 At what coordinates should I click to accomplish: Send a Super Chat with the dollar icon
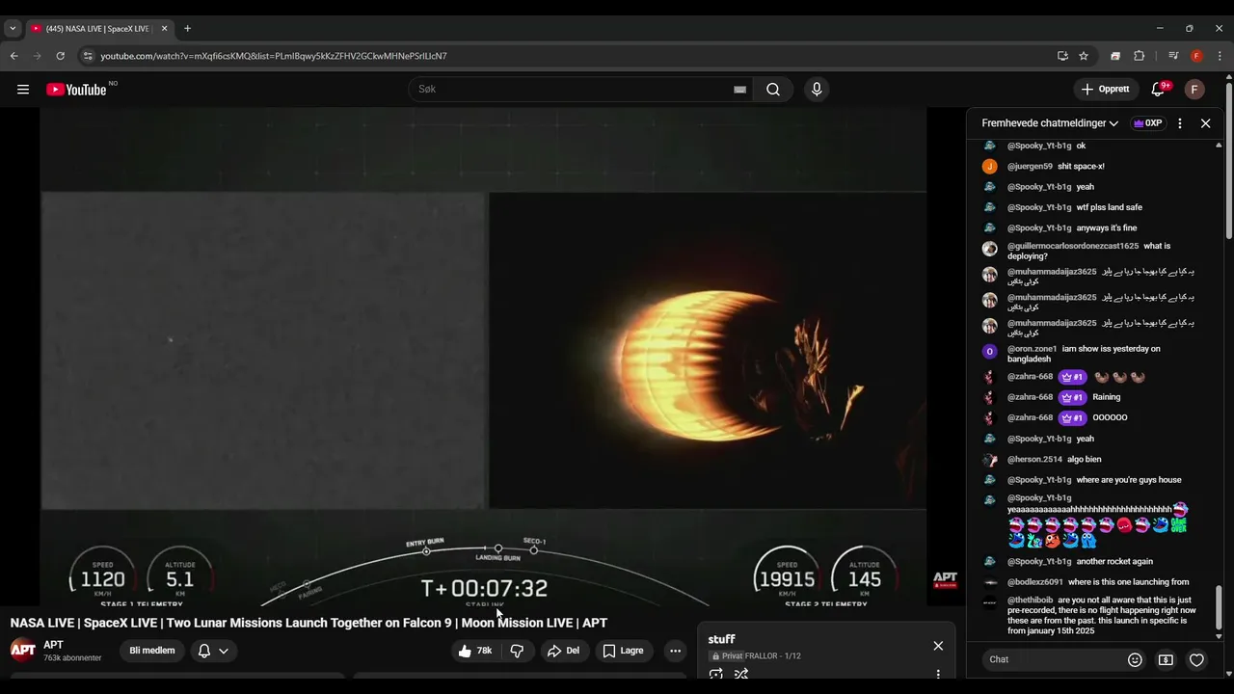[x=1166, y=660]
